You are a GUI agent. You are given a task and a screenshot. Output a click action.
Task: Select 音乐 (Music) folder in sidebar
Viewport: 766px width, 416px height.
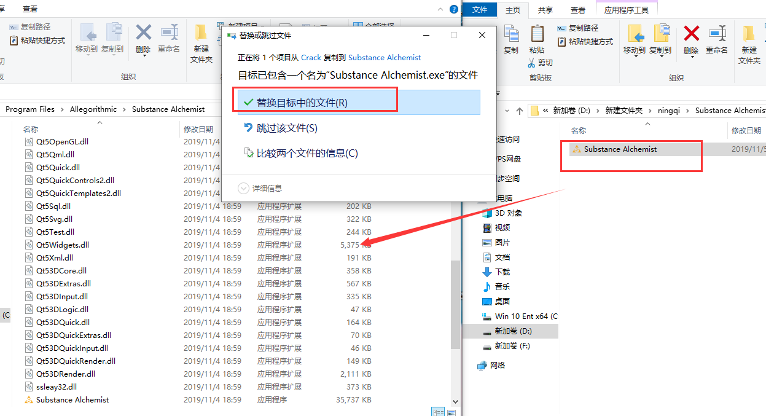(502, 287)
